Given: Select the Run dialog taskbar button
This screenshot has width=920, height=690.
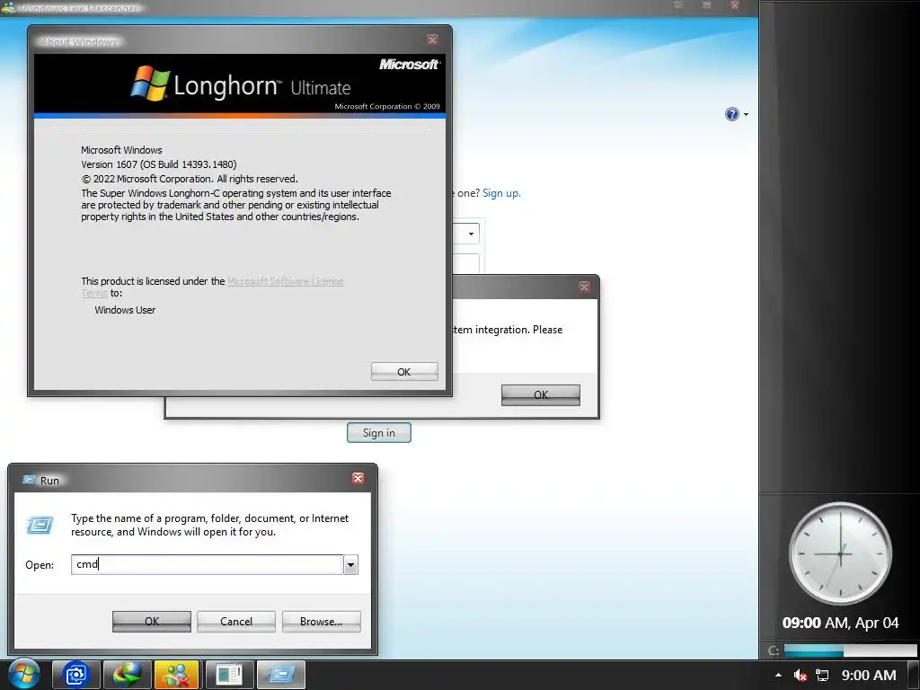Looking at the screenshot, I should (x=281, y=674).
